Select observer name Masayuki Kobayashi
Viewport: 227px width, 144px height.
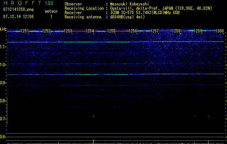tap(130, 4)
